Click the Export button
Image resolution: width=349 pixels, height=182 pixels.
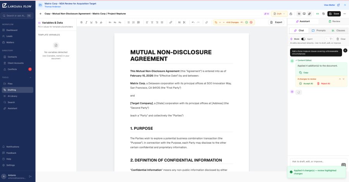coord(276,22)
